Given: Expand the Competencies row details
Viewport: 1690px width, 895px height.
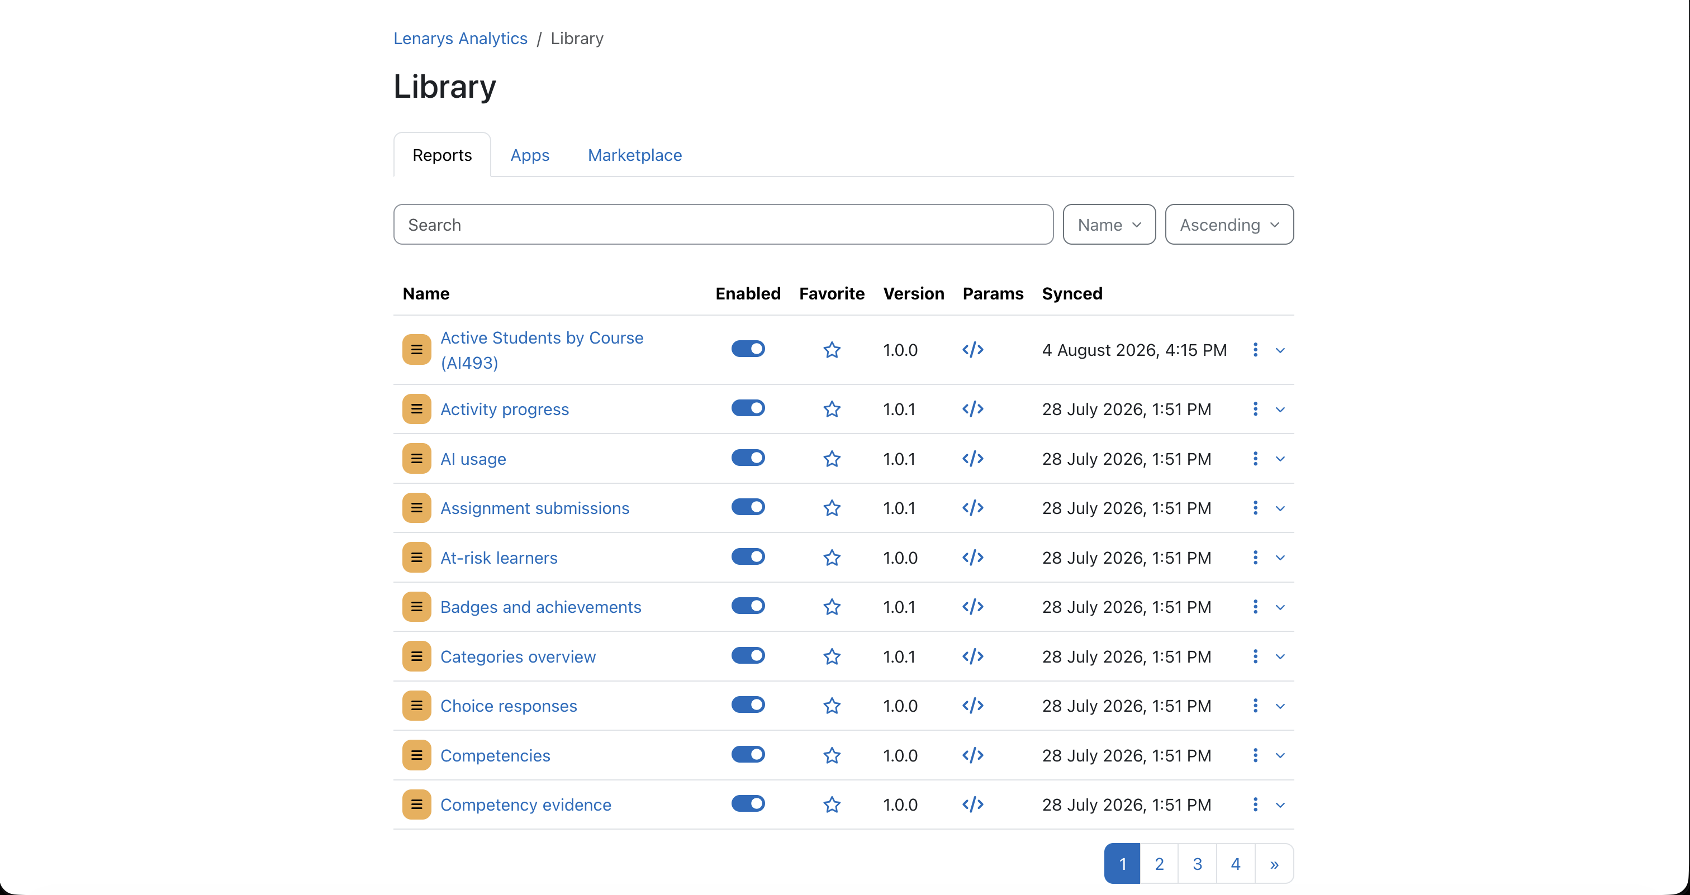Looking at the screenshot, I should pos(1280,756).
